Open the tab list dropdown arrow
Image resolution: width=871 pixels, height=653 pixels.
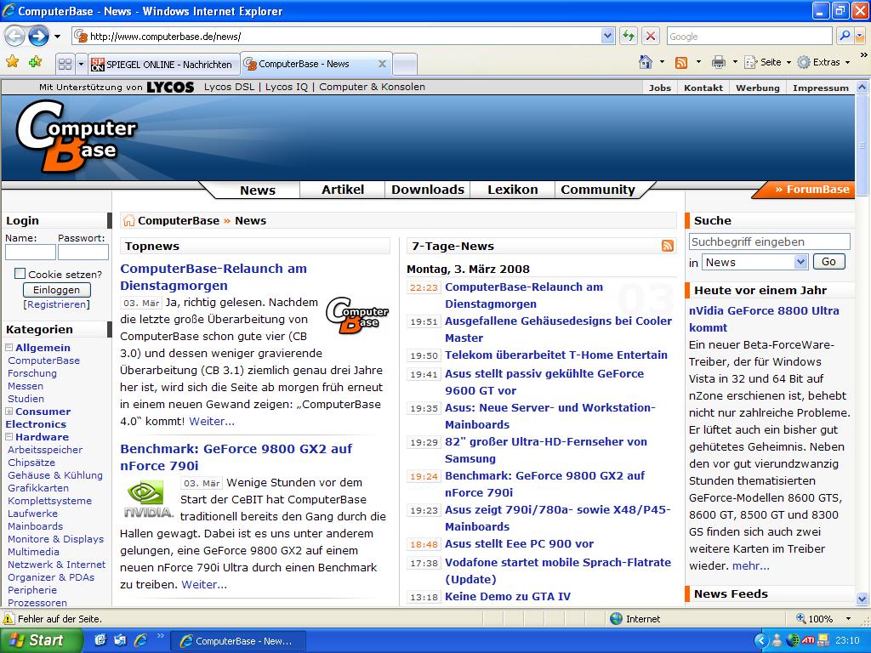[81, 65]
